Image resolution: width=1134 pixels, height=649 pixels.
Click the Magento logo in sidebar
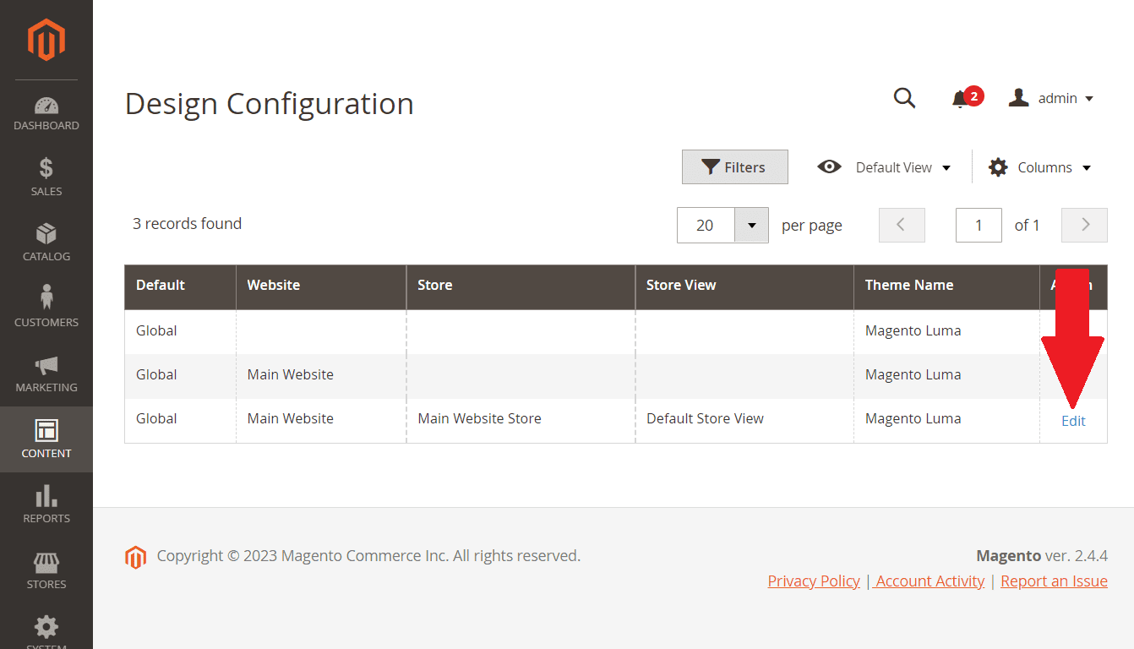(46, 40)
